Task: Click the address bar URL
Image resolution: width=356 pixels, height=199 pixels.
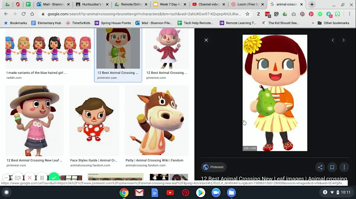Action: click(x=144, y=14)
